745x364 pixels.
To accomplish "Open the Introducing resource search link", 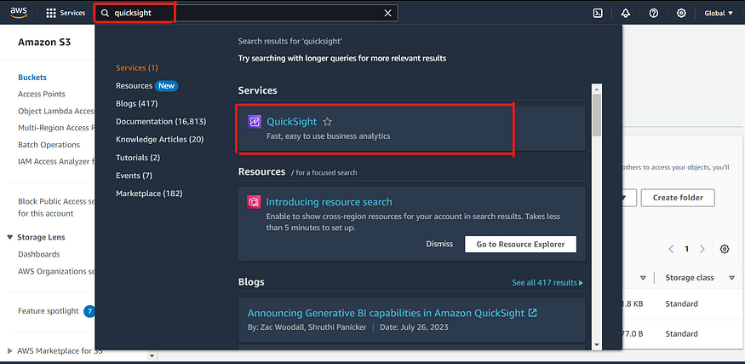I will 329,202.
